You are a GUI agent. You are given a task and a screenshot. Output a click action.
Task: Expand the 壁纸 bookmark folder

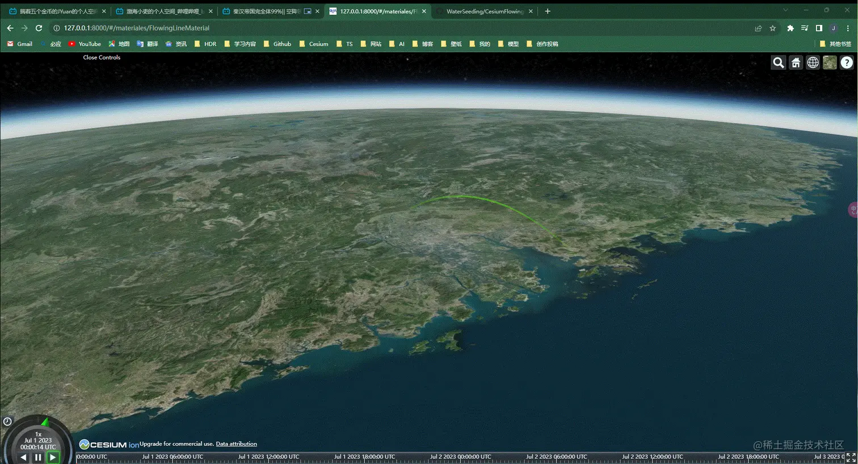451,44
